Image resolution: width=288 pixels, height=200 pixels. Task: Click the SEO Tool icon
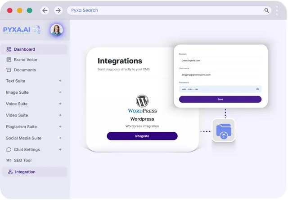[9, 160]
